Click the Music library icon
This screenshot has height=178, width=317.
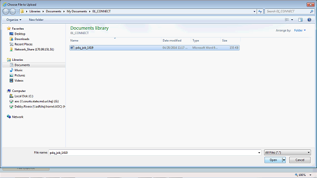[x=11, y=70]
